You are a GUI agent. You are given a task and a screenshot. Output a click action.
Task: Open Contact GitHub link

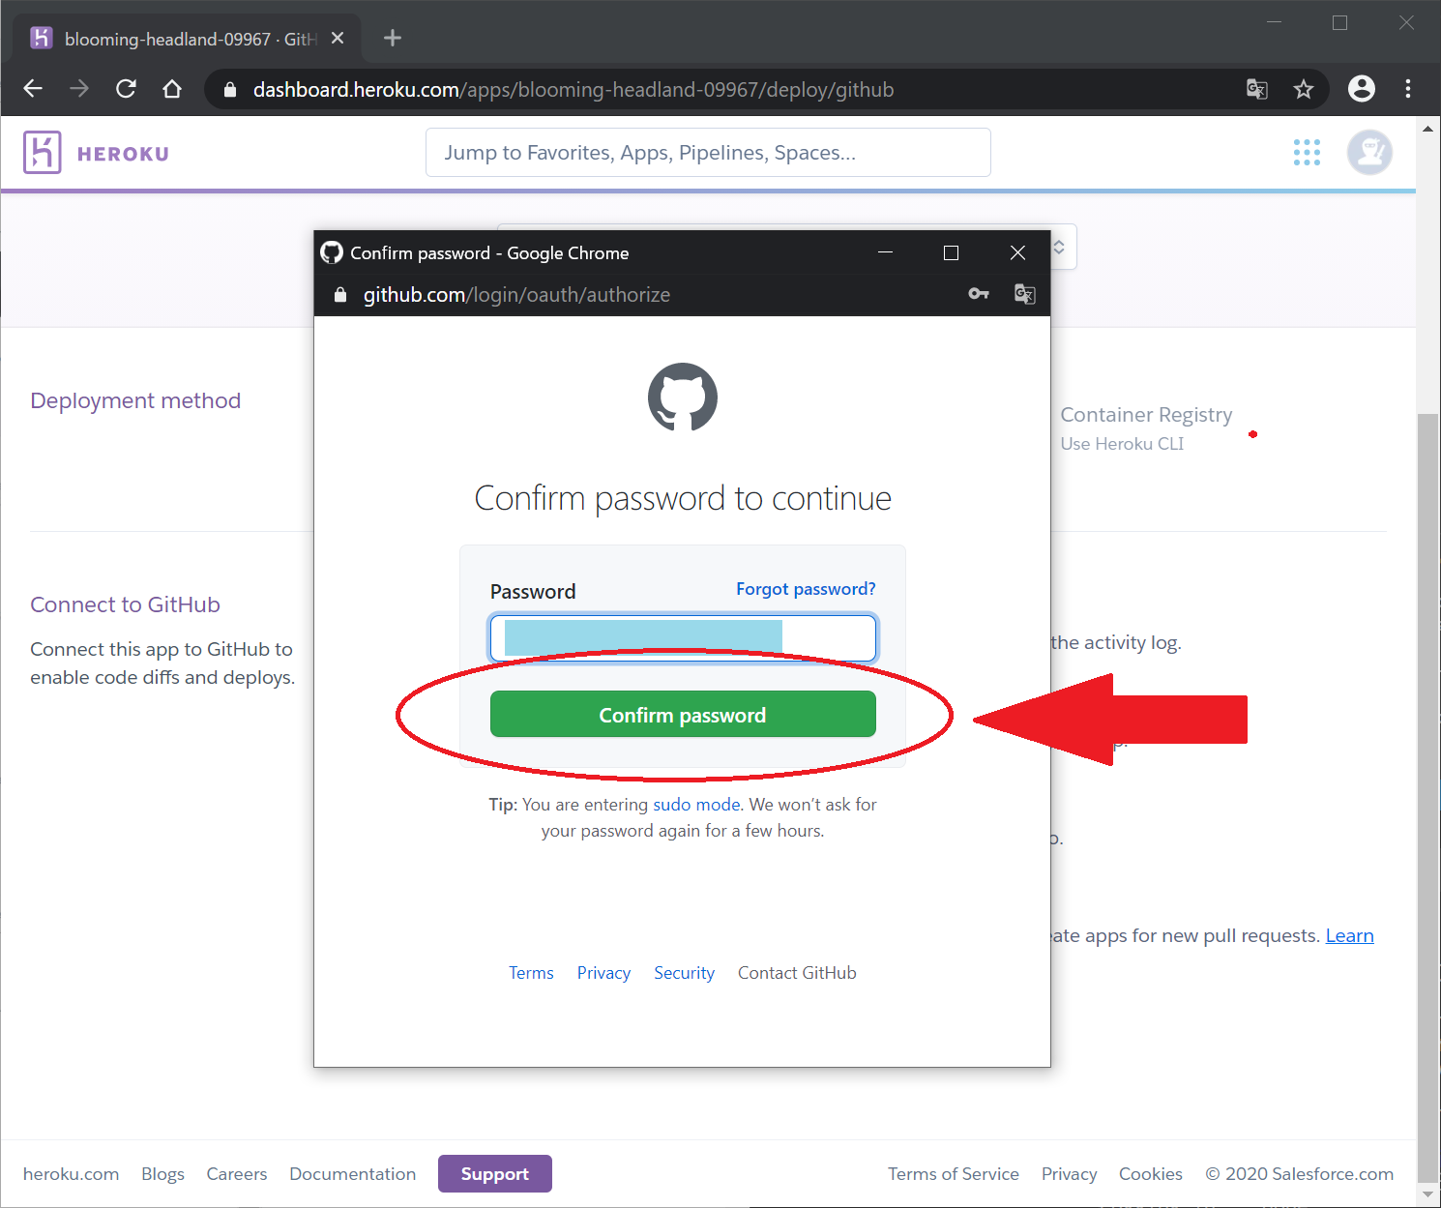(x=797, y=973)
